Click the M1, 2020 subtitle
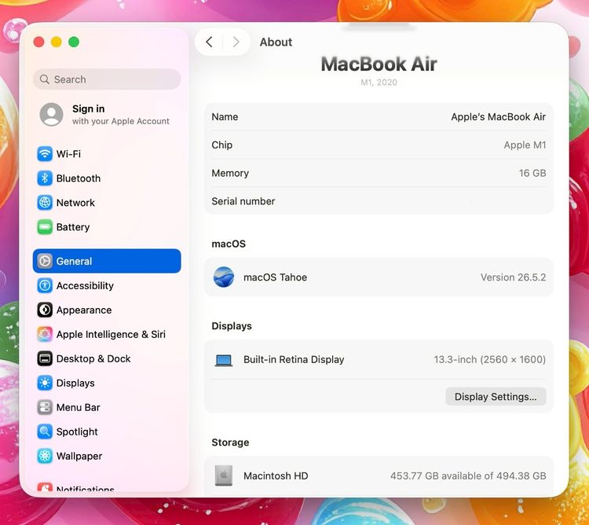589x525 pixels. (379, 83)
